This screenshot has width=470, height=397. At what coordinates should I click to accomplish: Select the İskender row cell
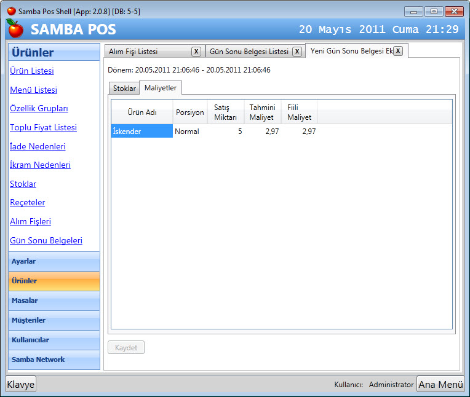[x=141, y=131]
